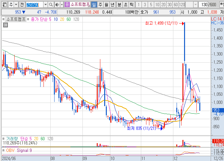
Task: Select interval 10 button
Action: coord(157,5)
